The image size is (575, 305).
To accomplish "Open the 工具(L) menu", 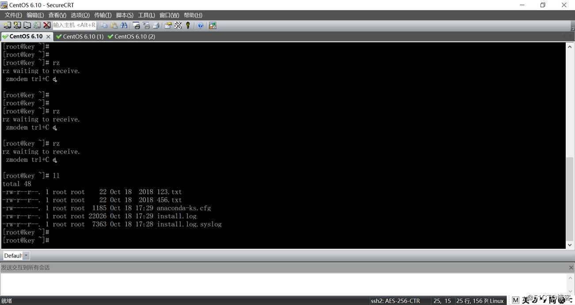I will click(147, 15).
